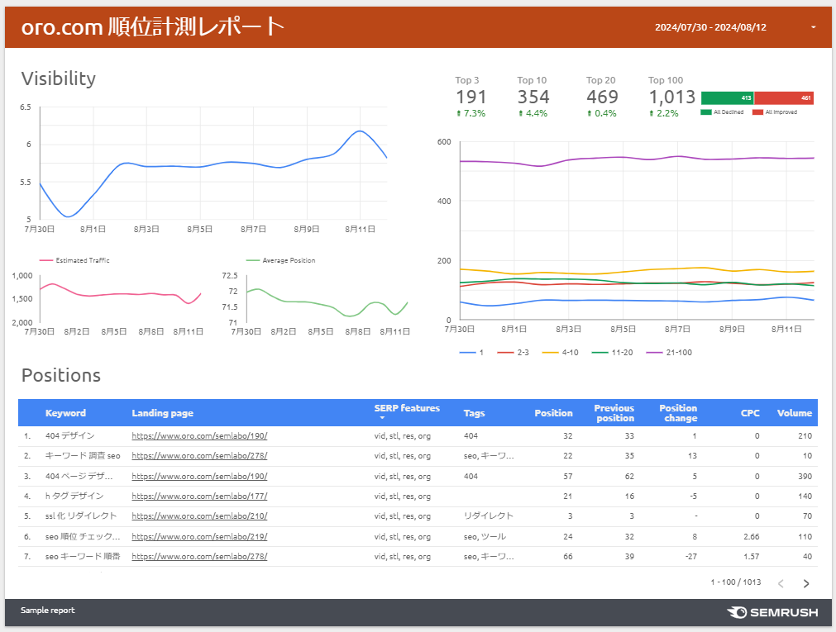Open landing page link for キーワード 調査 seo
Image resolution: width=836 pixels, height=632 pixels.
(x=199, y=455)
